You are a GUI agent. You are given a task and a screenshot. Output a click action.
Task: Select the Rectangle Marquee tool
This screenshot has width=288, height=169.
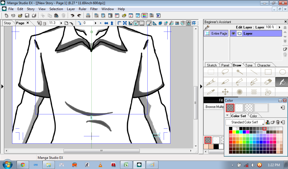pos(211,72)
